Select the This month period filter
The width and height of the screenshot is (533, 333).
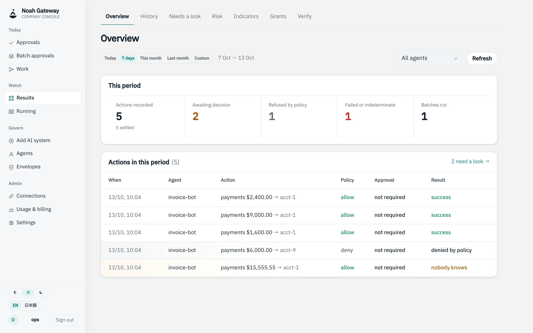[x=151, y=58]
